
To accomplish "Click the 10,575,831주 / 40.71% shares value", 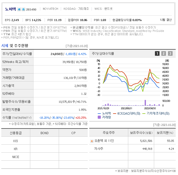I will 73,102.
